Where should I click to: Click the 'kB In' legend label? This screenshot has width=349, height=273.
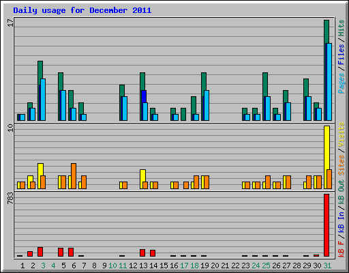pyautogui.click(x=341, y=222)
